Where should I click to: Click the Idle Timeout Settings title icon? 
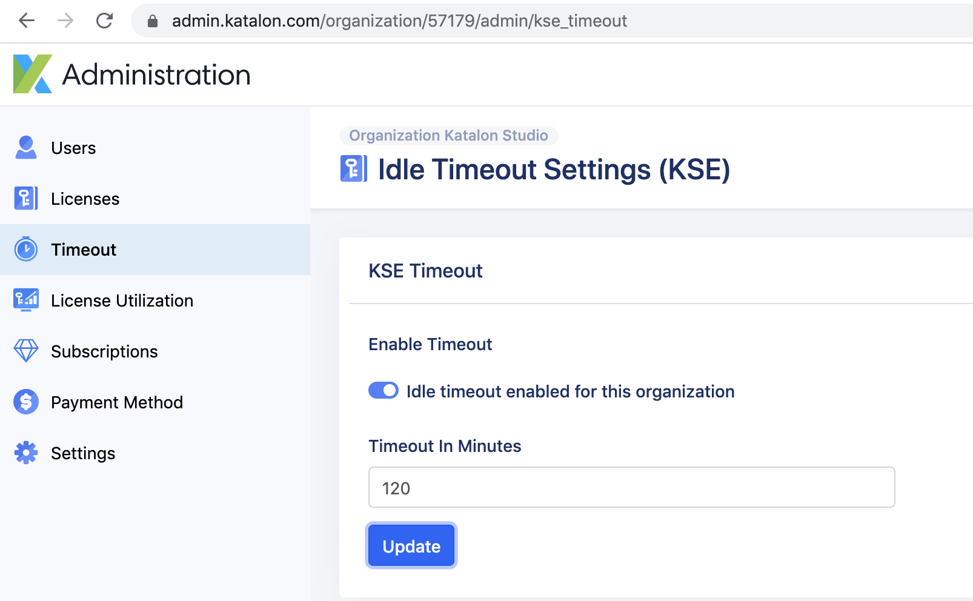(354, 168)
